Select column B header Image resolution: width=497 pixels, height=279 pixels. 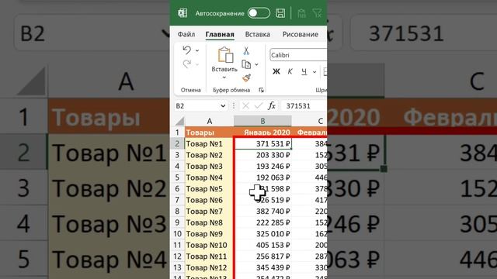(262, 121)
